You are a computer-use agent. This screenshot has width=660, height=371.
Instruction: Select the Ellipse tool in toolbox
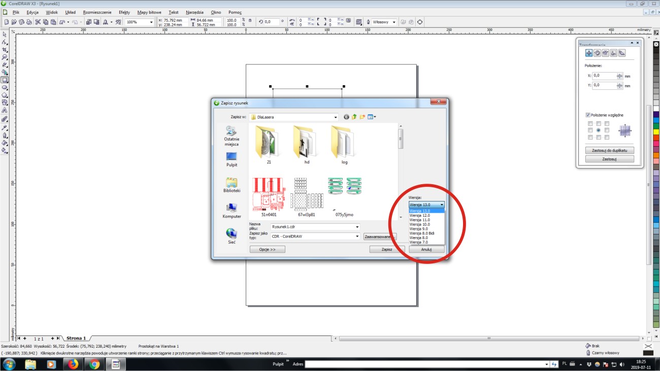pos(5,87)
